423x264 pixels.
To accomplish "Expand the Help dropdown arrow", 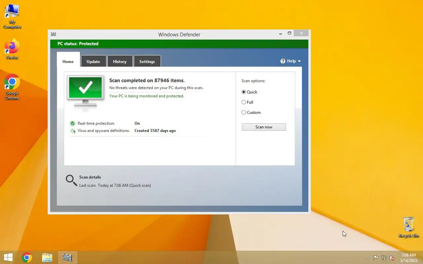I will click(x=299, y=61).
